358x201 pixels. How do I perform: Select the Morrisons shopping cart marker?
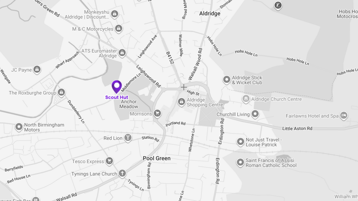(x=157, y=113)
